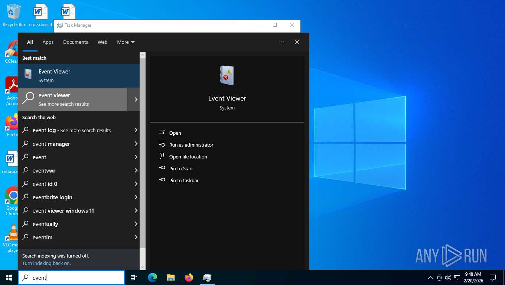This screenshot has width=505, height=285.
Task: Open the Windows Start button
Action: 9,278
